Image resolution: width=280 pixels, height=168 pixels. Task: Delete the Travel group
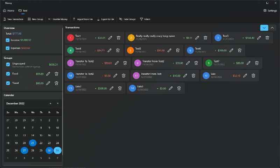tap(56, 83)
